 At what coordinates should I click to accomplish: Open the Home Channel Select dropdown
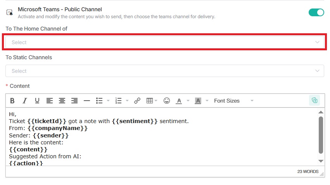[164, 42]
